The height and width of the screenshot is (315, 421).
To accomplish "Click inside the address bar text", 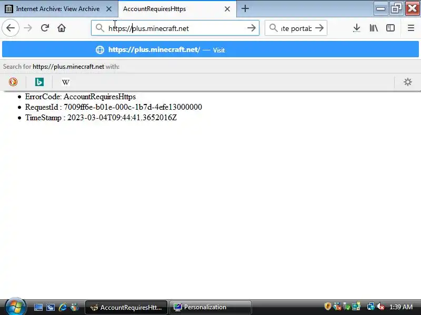I will point(148,28).
